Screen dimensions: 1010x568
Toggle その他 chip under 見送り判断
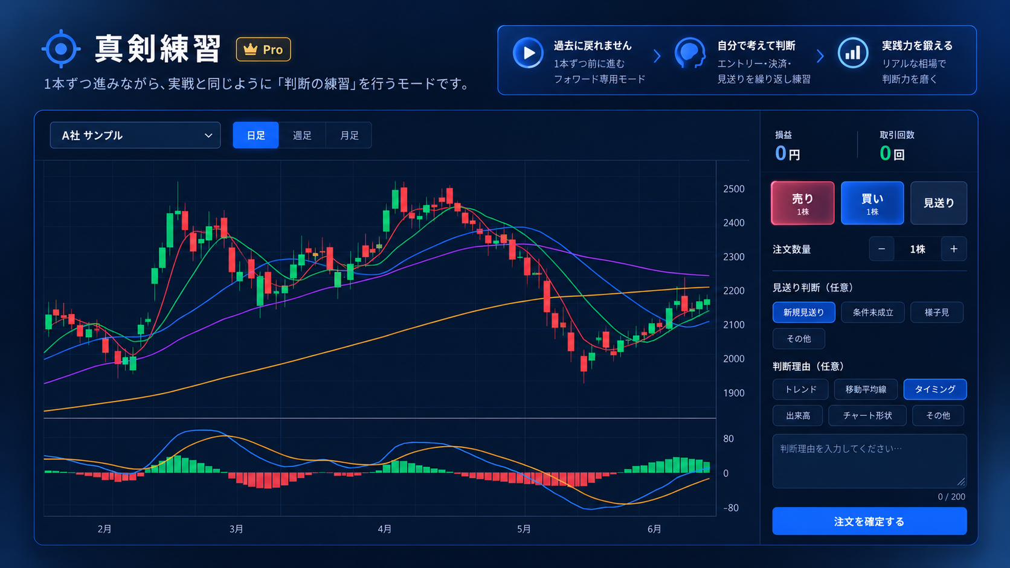coord(799,339)
